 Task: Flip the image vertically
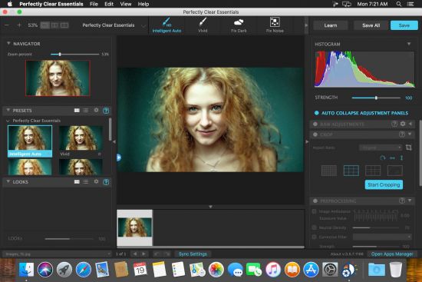tap(401, 158)
